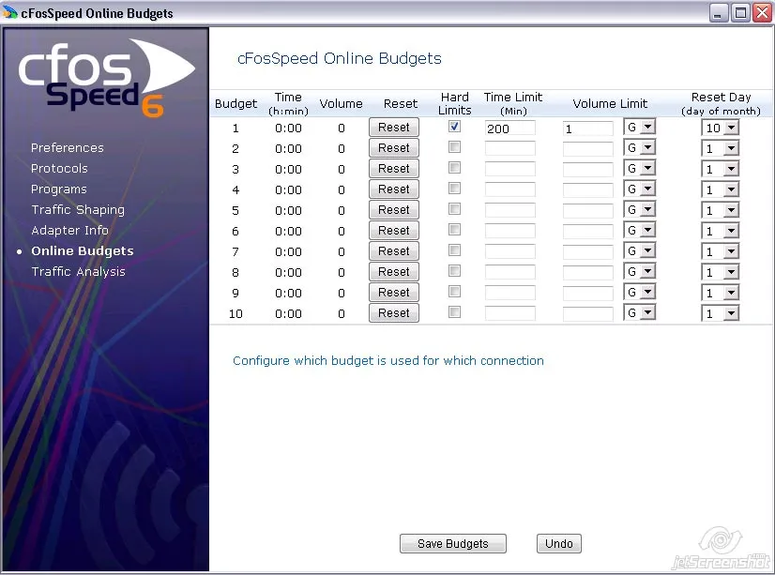Reset budget 10 counters

(394, 313)
